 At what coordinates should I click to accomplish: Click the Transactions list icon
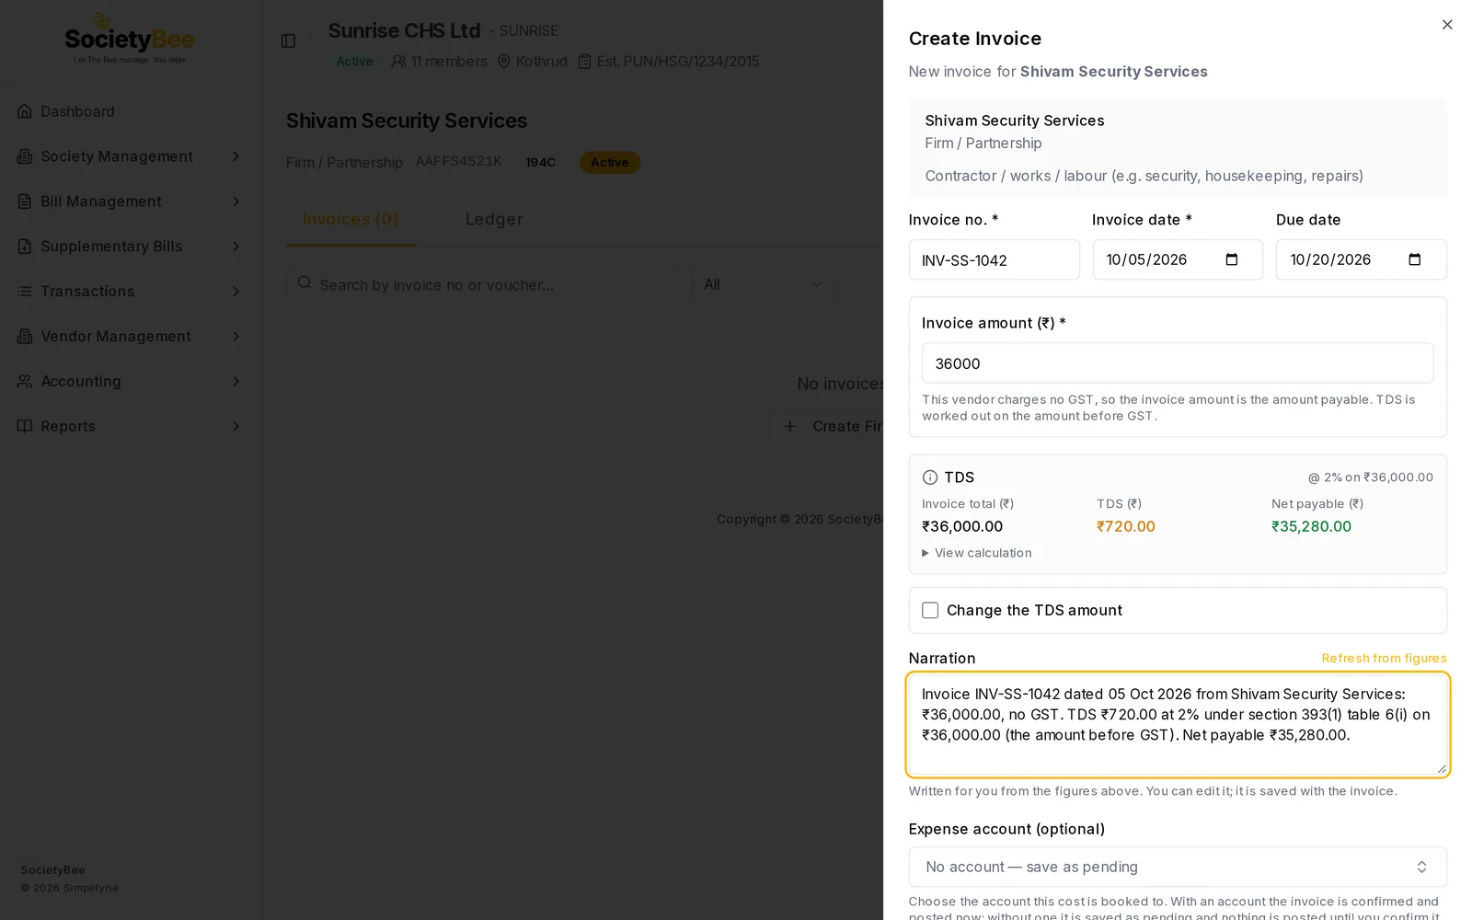point(25,292)
